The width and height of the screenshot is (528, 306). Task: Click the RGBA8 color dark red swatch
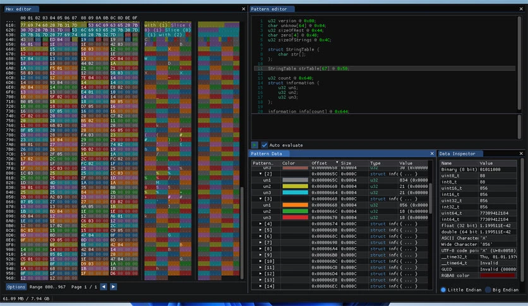(x=497, y=276)
